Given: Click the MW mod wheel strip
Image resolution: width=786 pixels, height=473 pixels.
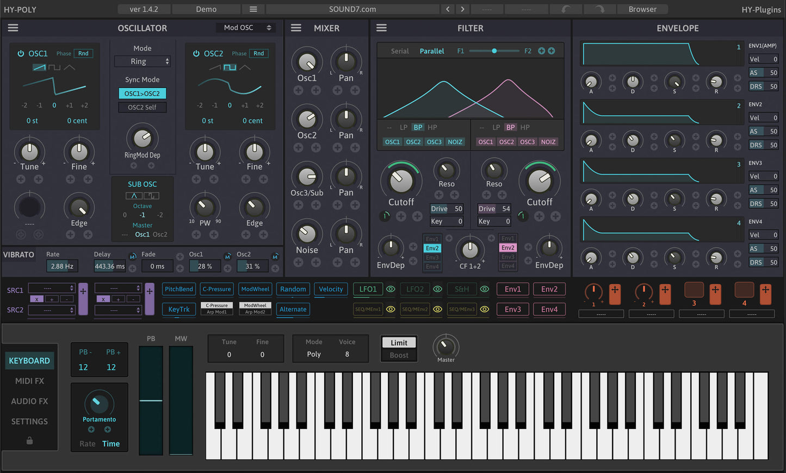Looking at the screenshot, I should tap(181, 400).
